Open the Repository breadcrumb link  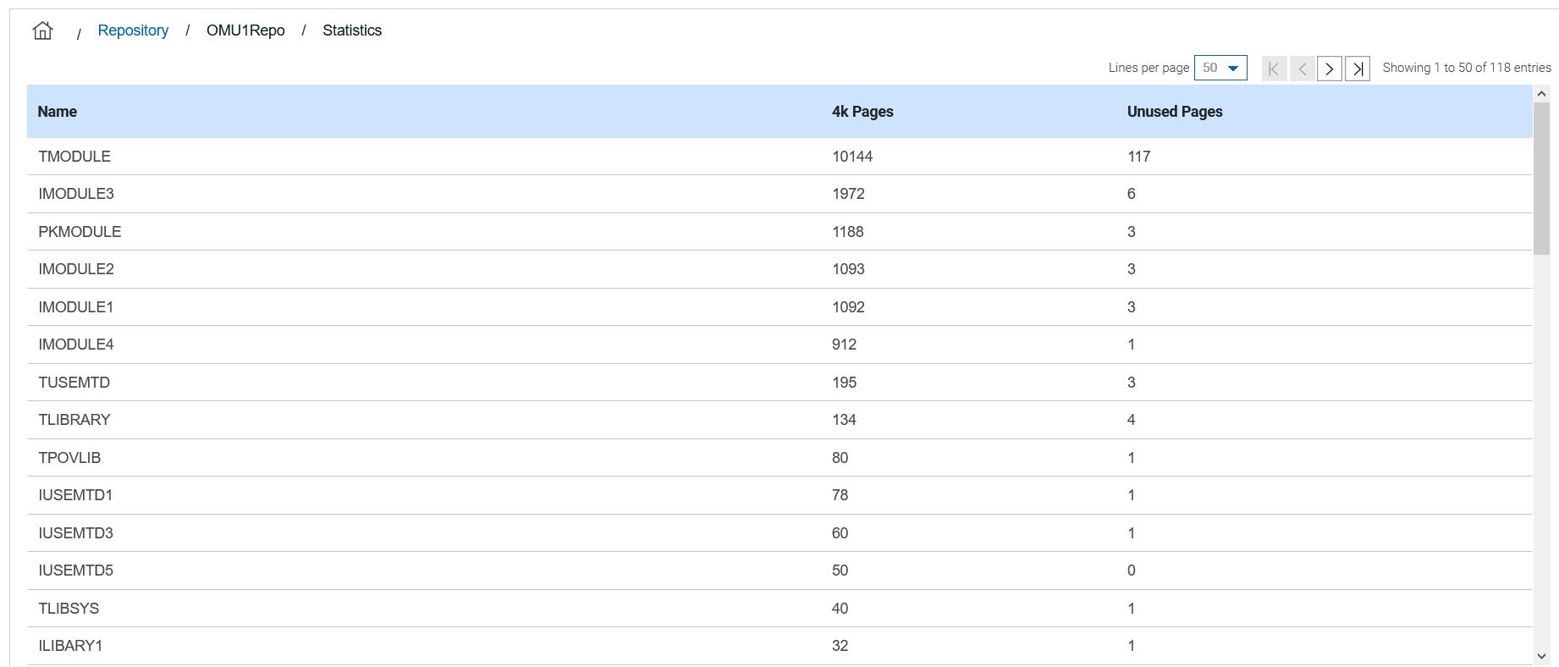pos(133,30)
